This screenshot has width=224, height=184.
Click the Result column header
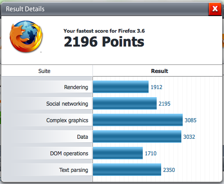(x=159, y=71)
